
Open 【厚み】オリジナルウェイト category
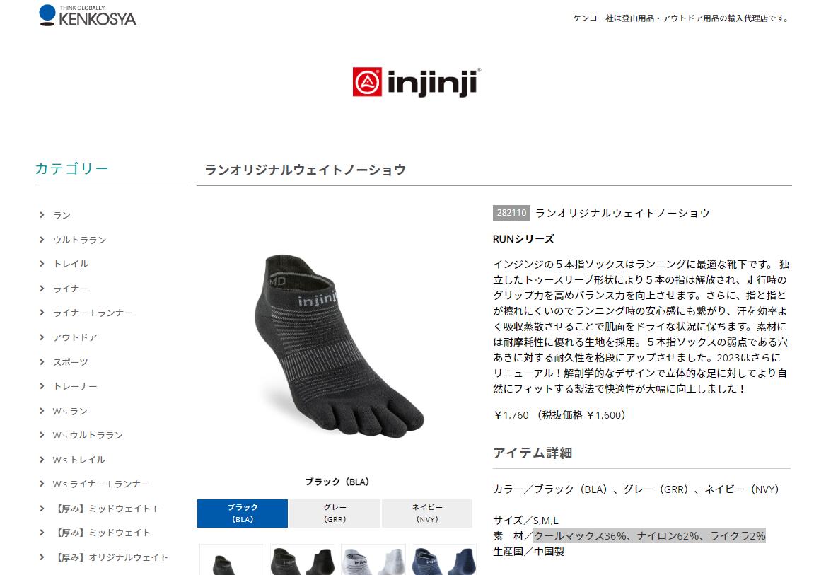[110, 557]
